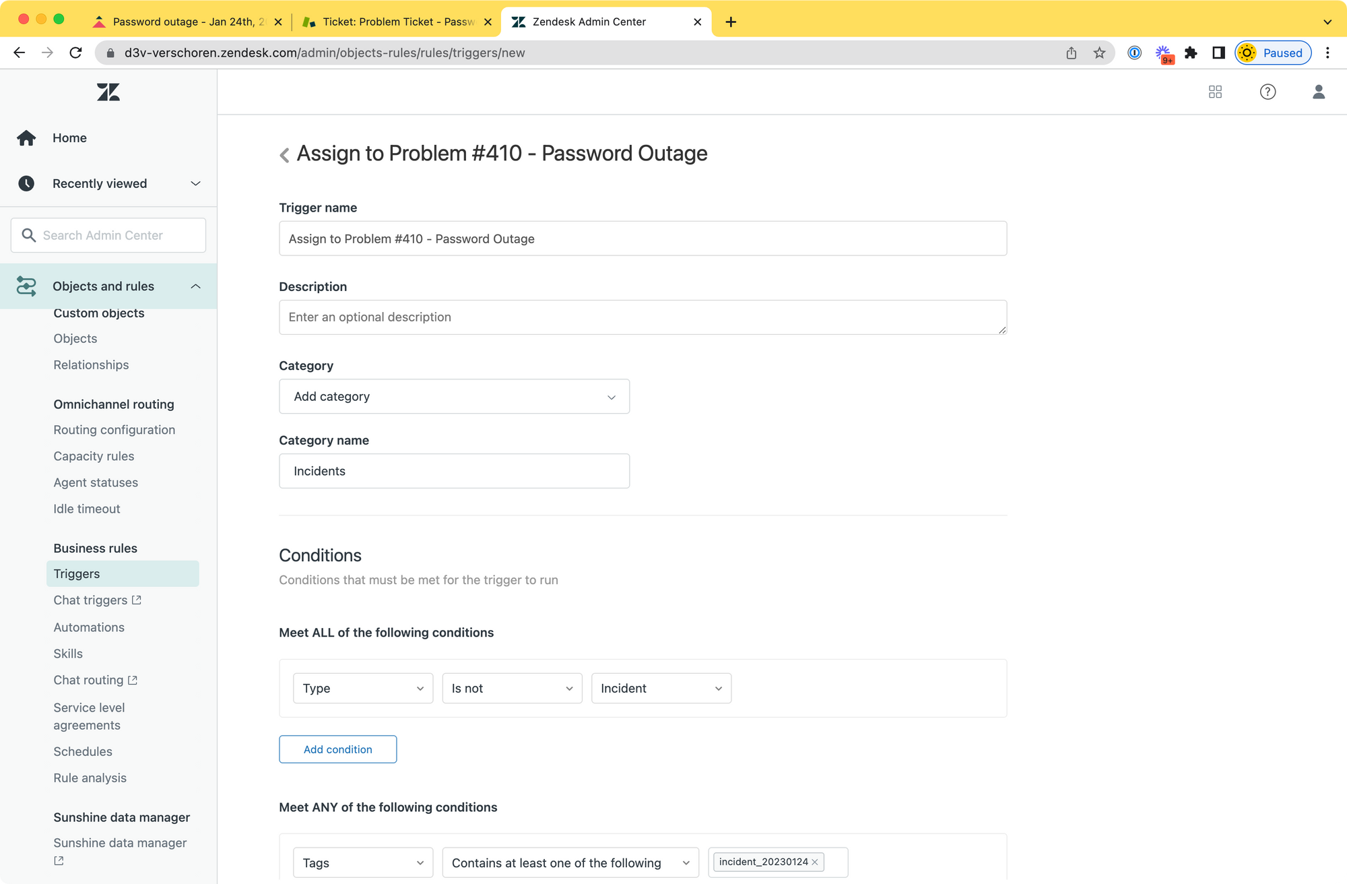Collapse the Objects and rules section
Screen dimensions: 1347x884
195,286
